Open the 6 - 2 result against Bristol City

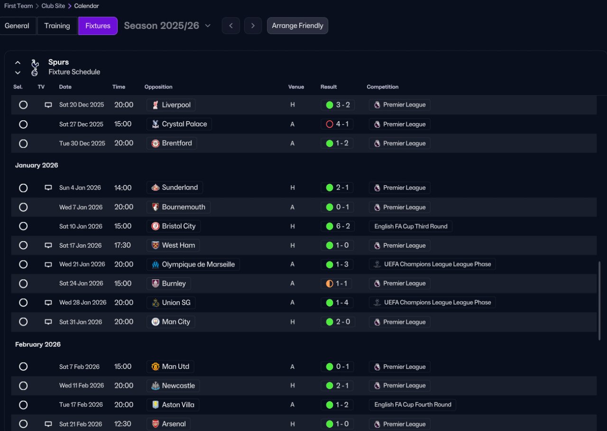pyautogui.click(x=338, y=226)
